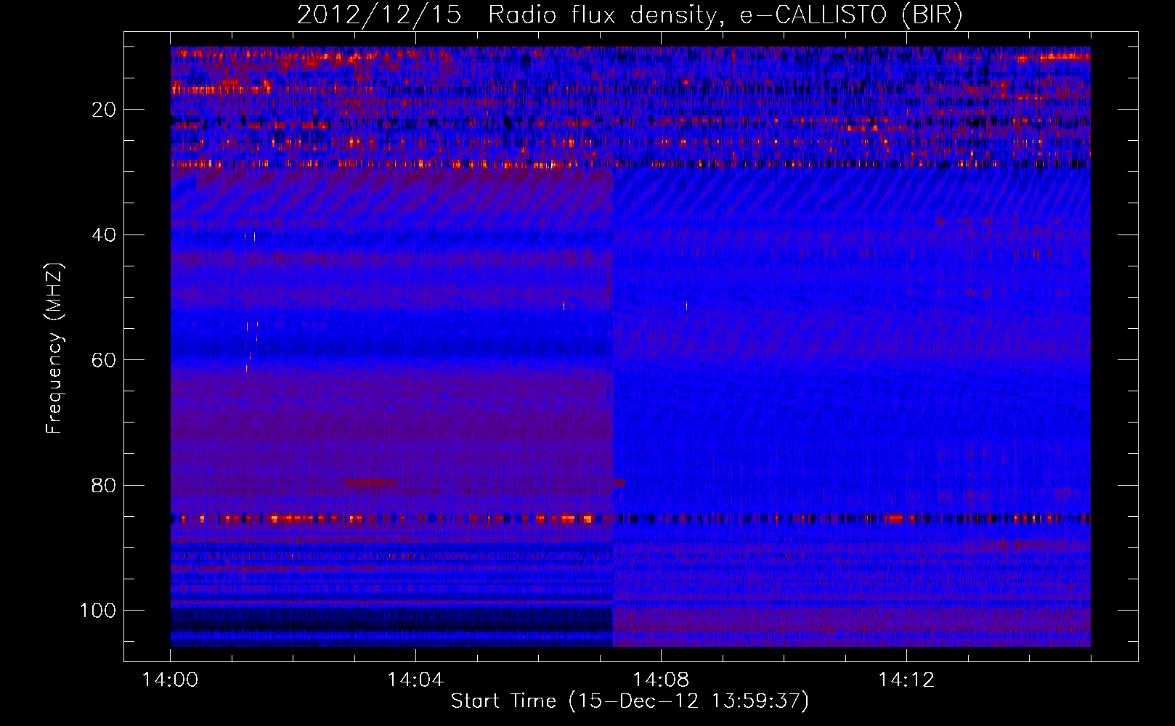This screenshot has width=1175, height=726.
Task: Click the '100' frequency tick label
Action: 98,611
